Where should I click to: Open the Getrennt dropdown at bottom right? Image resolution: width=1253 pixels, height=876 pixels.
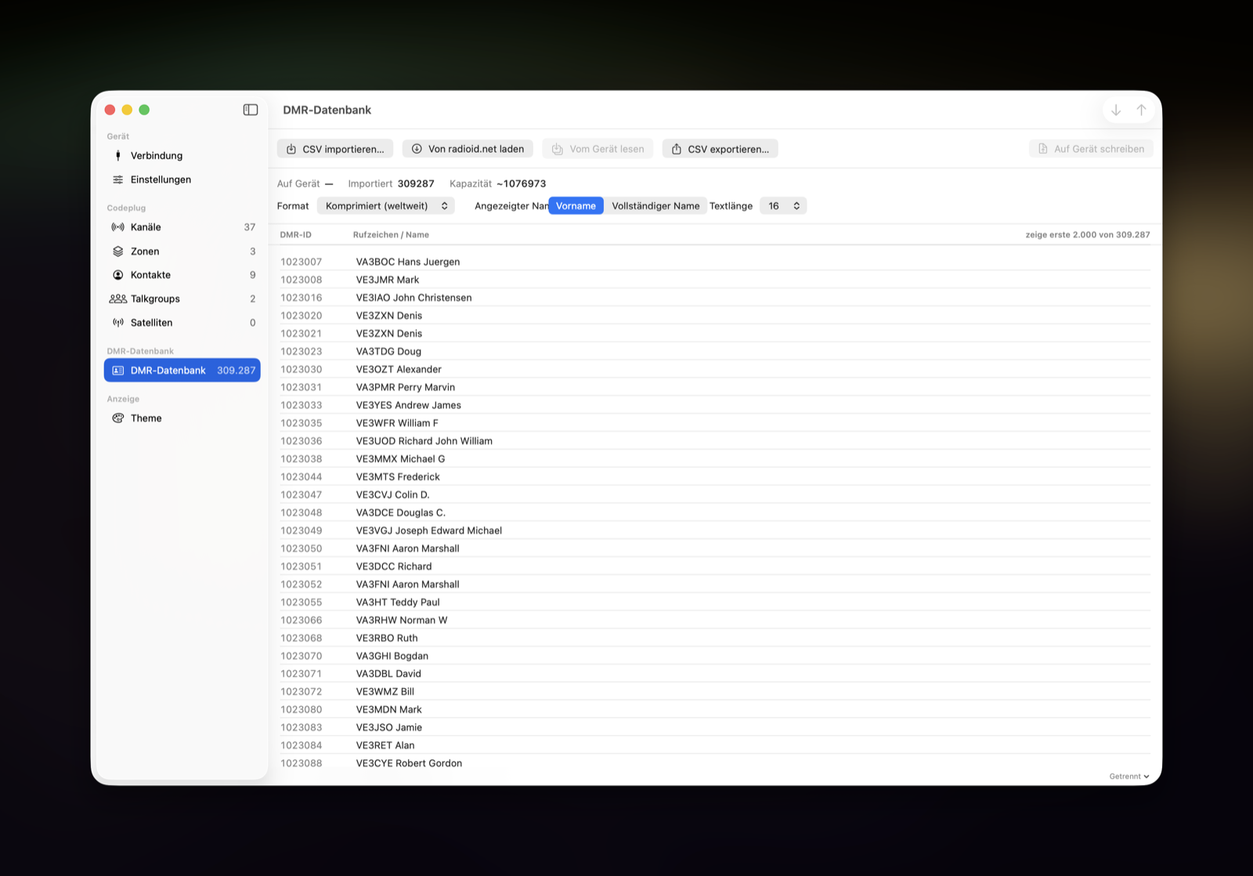pyautogui.click(x=1129, y=776)
